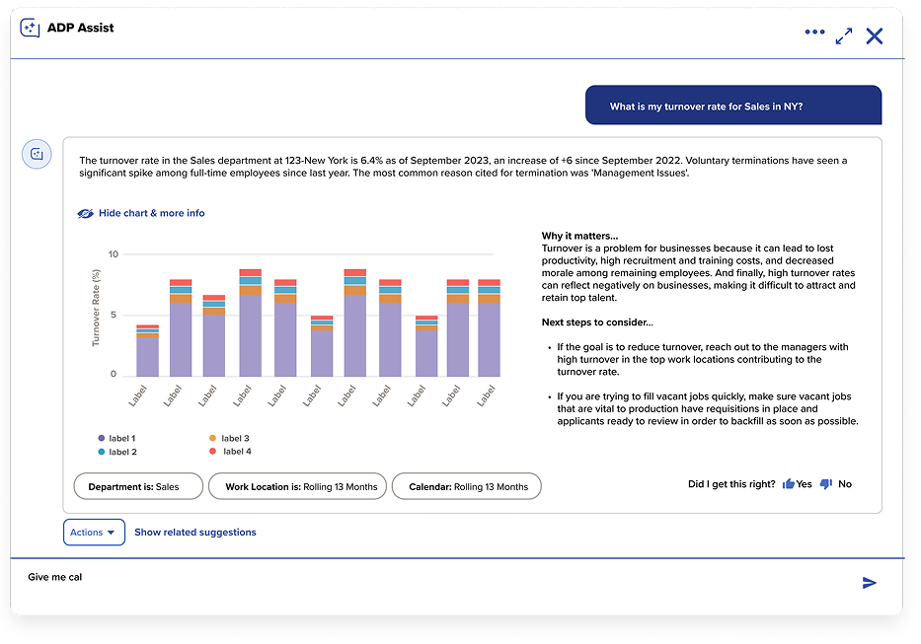Click the purple label 1 legend dot
This screenshot has width=921, height=644.
(102, 439)
